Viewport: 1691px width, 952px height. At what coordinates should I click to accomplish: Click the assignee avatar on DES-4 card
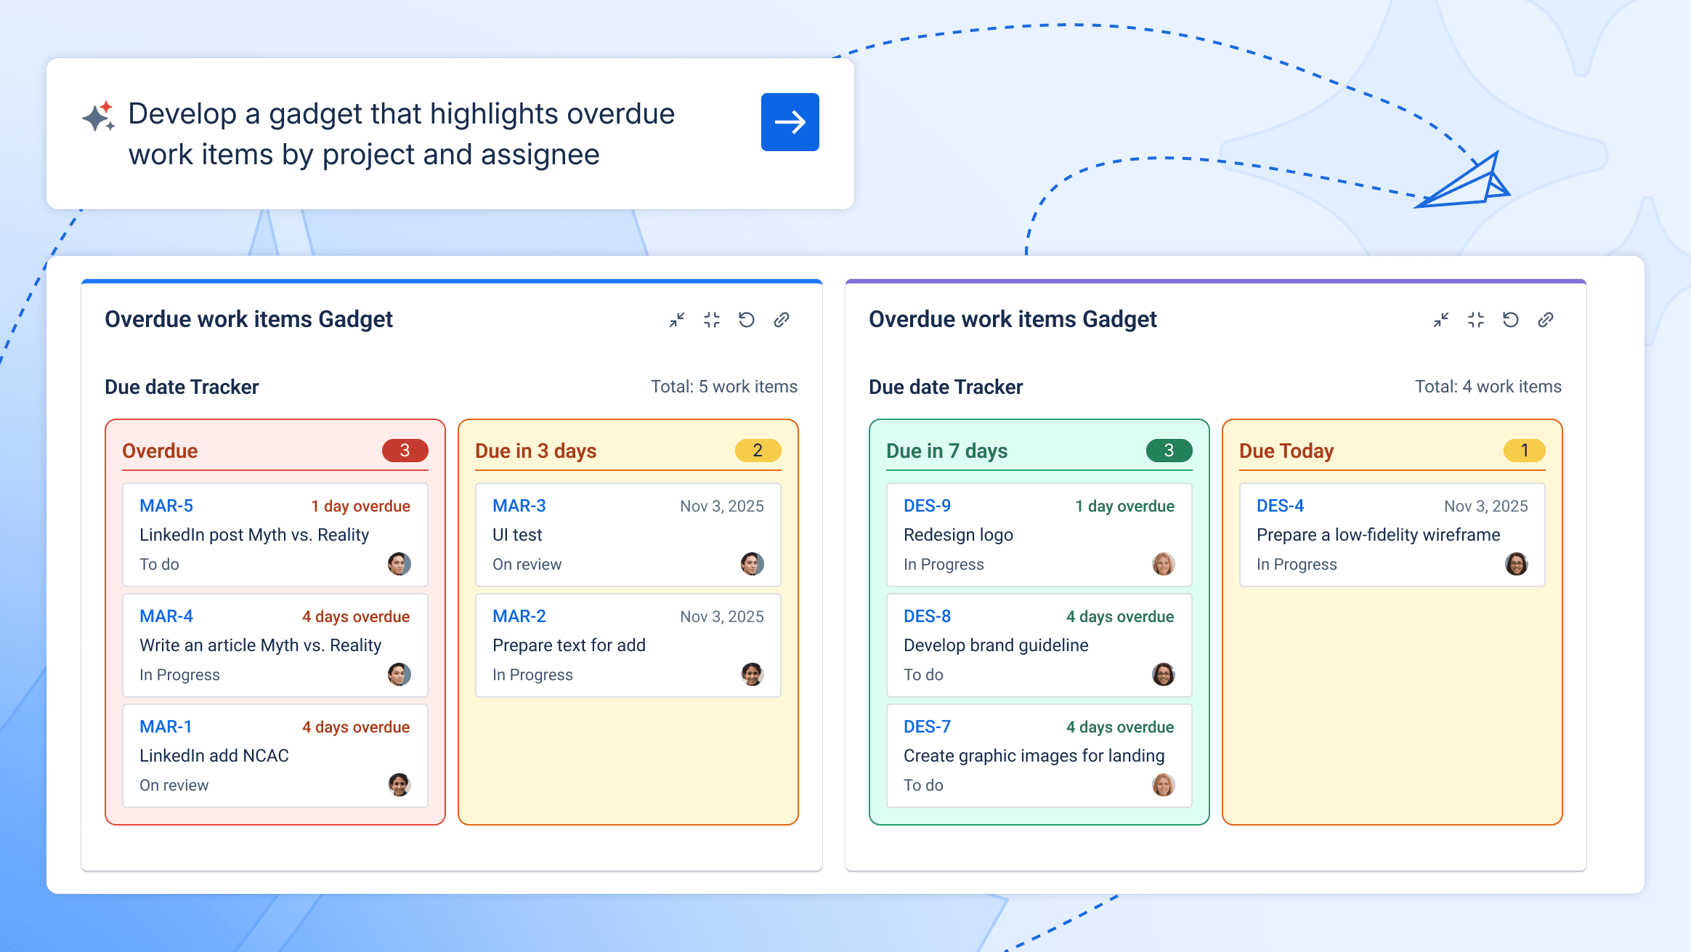click(1517, 564)
